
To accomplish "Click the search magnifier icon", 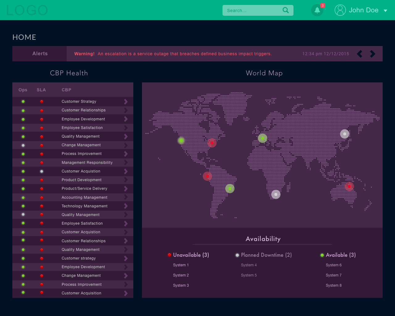I will point(286,10).
